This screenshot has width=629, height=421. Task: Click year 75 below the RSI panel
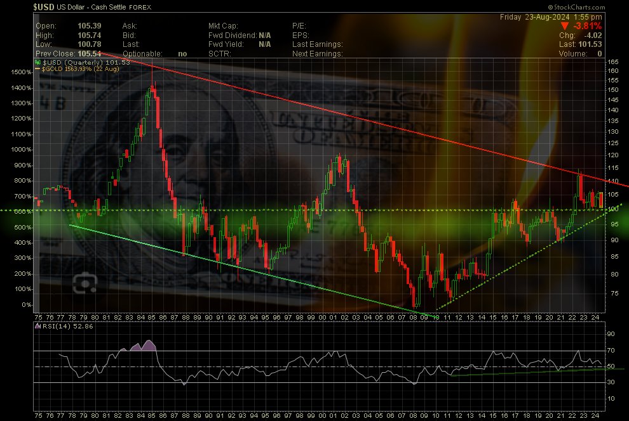point(38,415)
